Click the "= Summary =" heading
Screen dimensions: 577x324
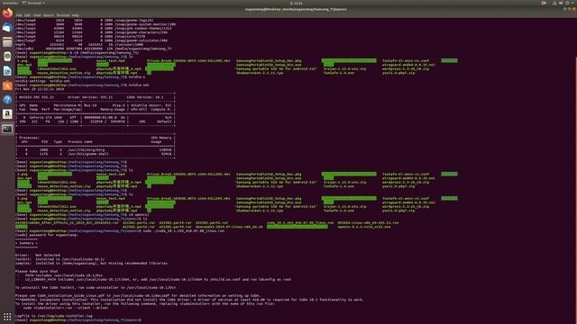point(26,243)
